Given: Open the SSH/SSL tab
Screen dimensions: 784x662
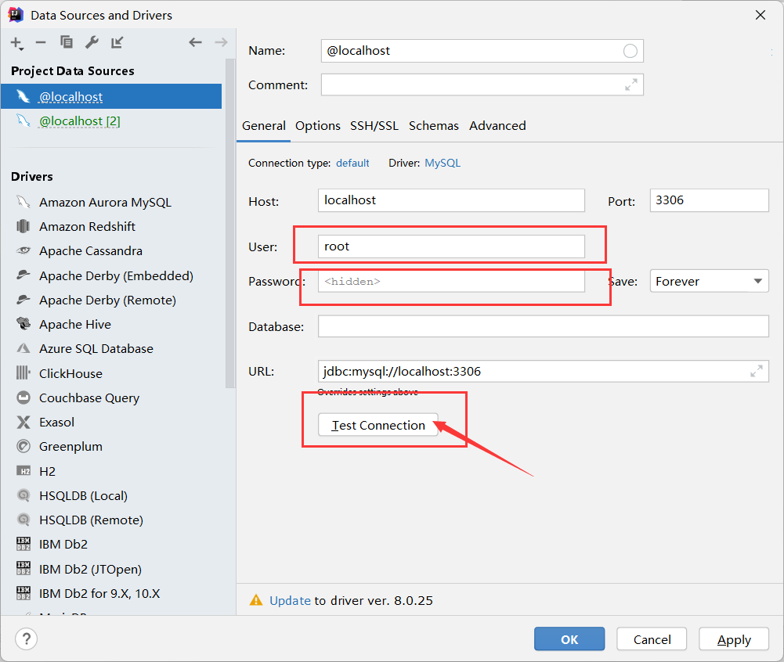Looking at the screenshot, I should (374, 126).
